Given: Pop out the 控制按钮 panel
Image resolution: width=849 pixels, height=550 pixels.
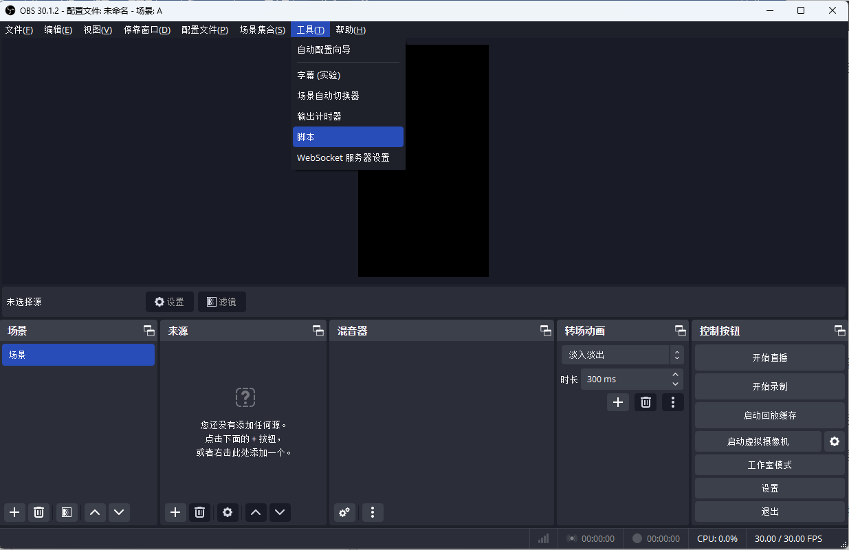Looking at the screenshot, I should [839, 331].
